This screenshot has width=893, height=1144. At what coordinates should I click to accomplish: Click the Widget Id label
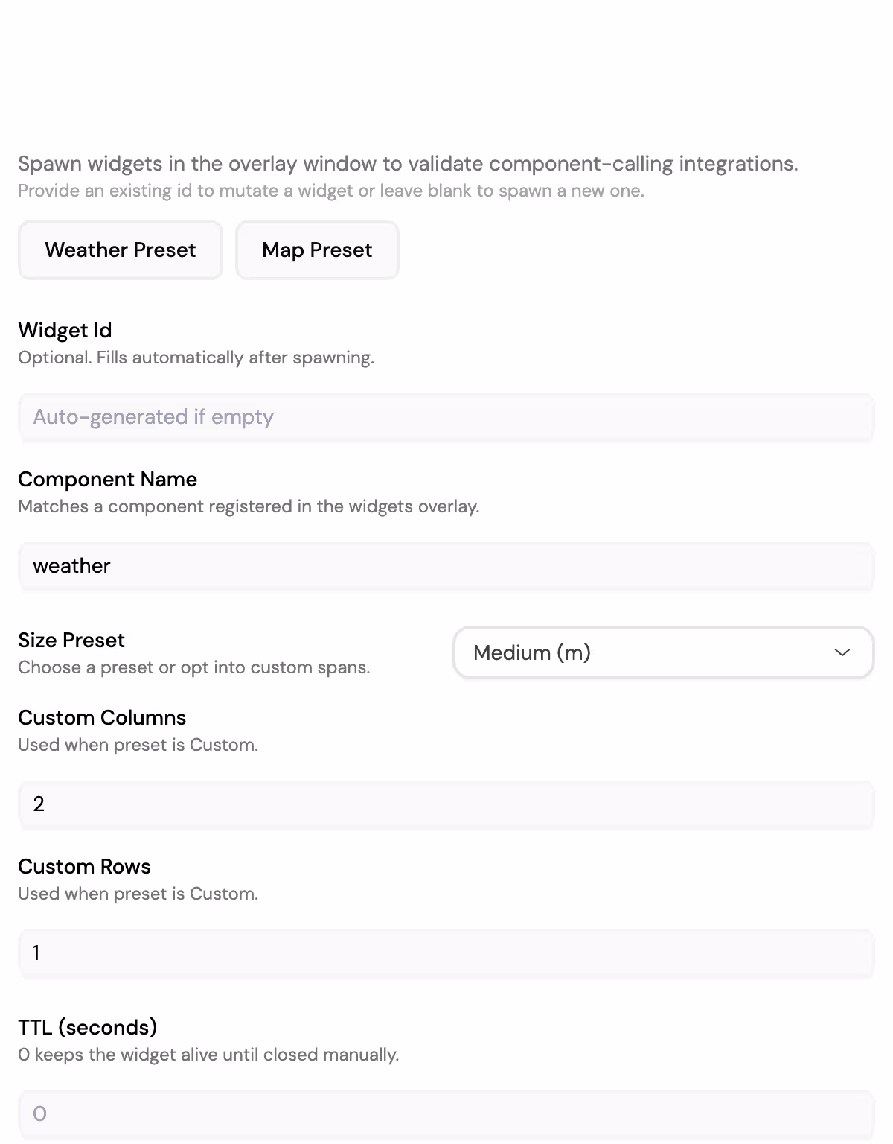click(65, 331)
